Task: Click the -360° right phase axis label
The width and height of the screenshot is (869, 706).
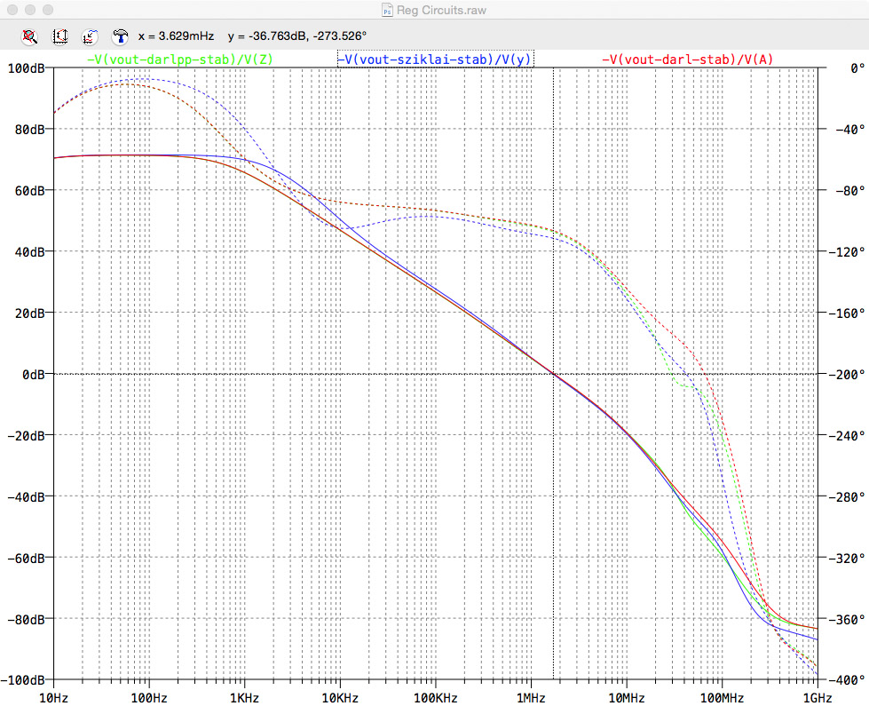Action: [846, 620]
